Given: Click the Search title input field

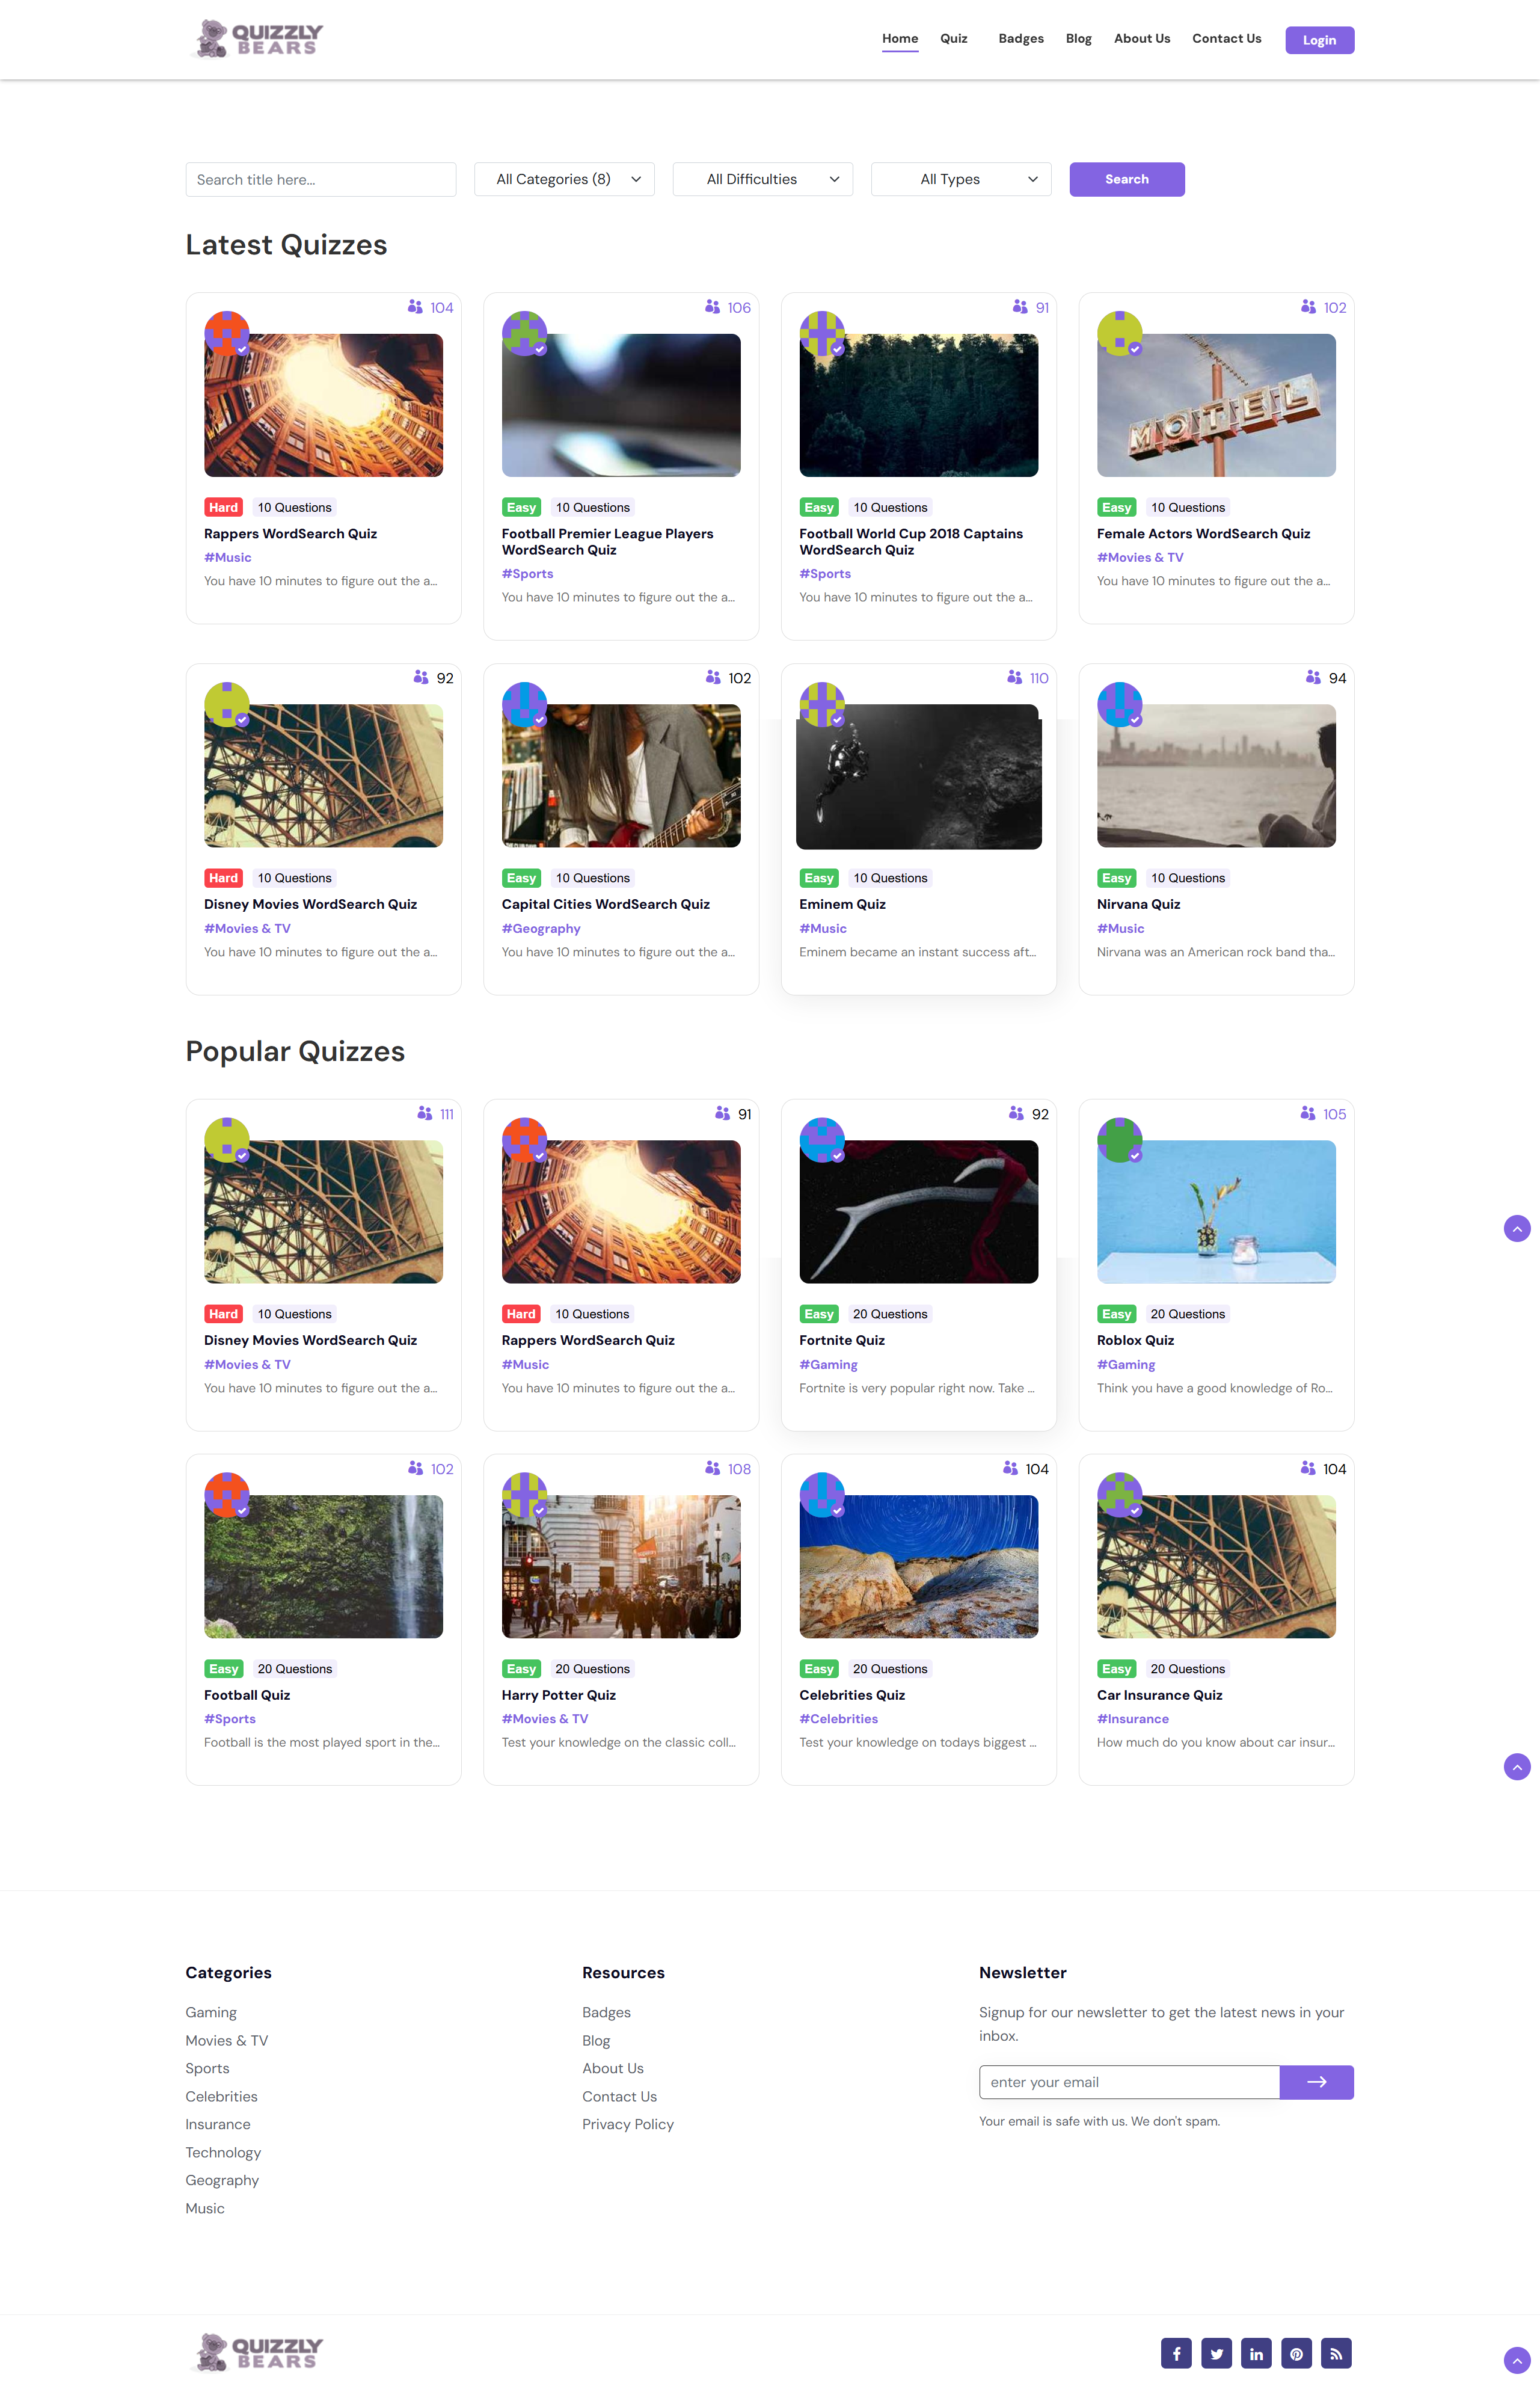Looking at the screenshot, I should point(320,179).
